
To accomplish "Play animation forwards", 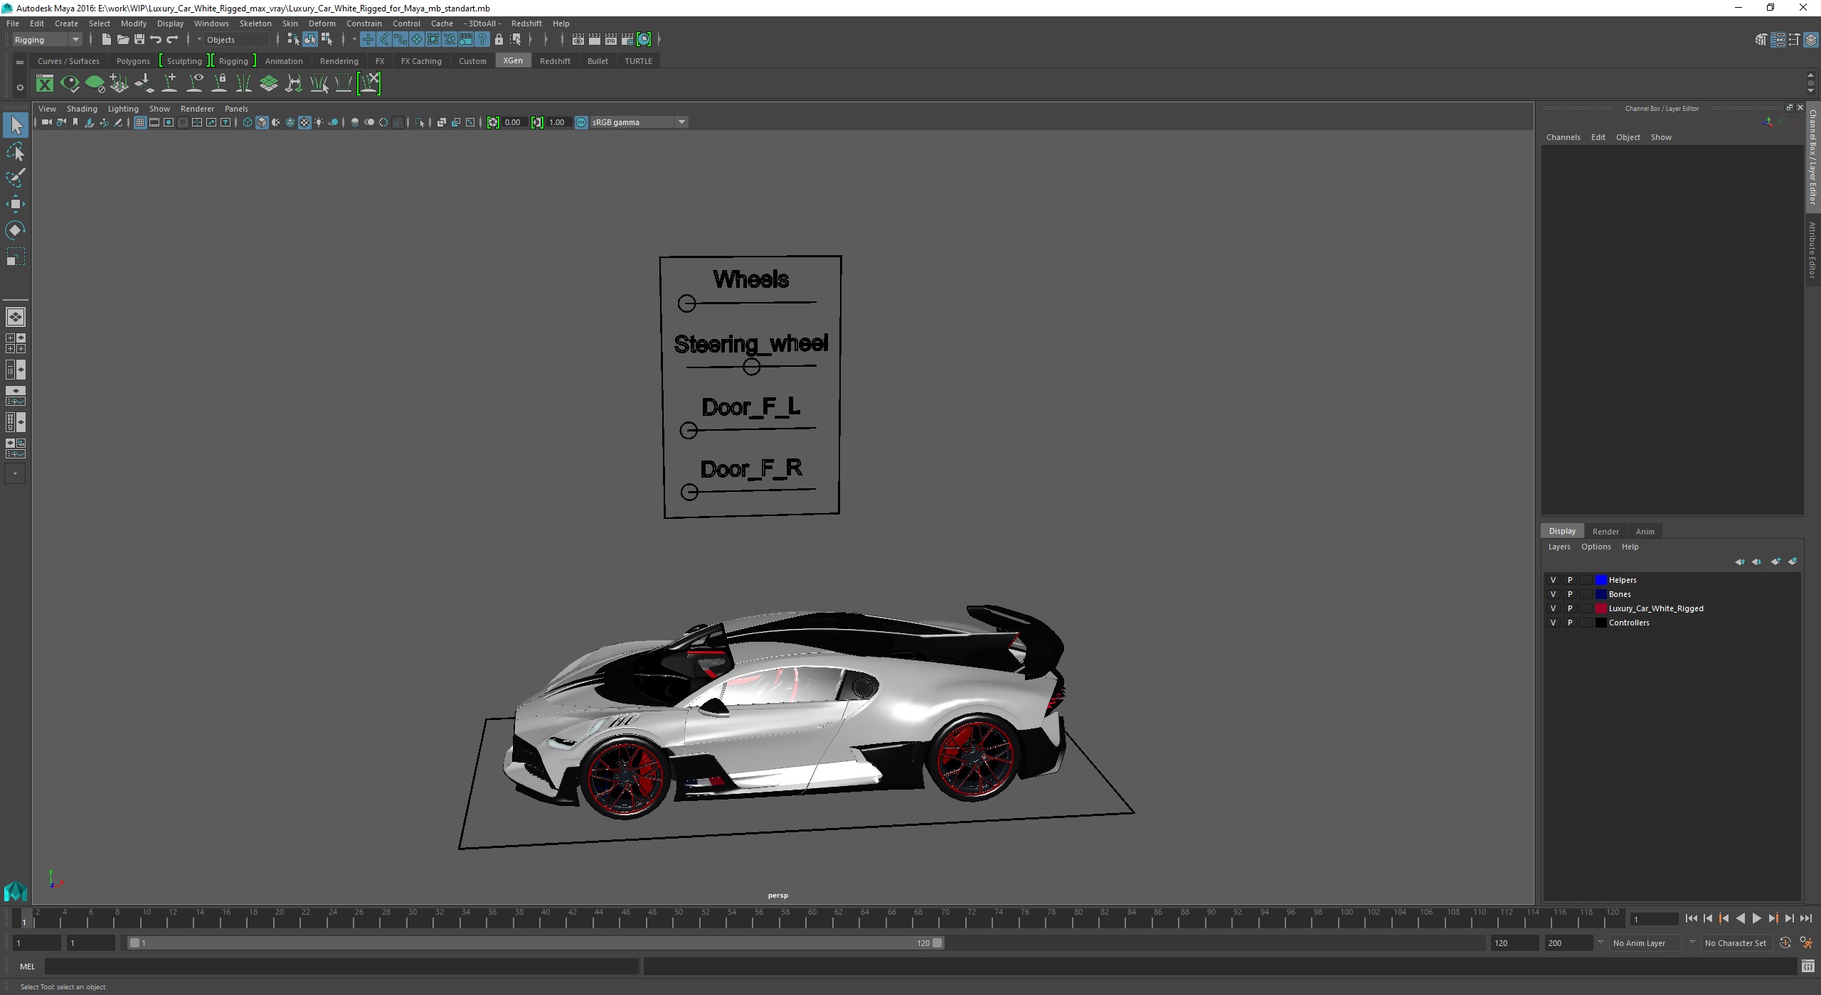I will [1756, 919].
